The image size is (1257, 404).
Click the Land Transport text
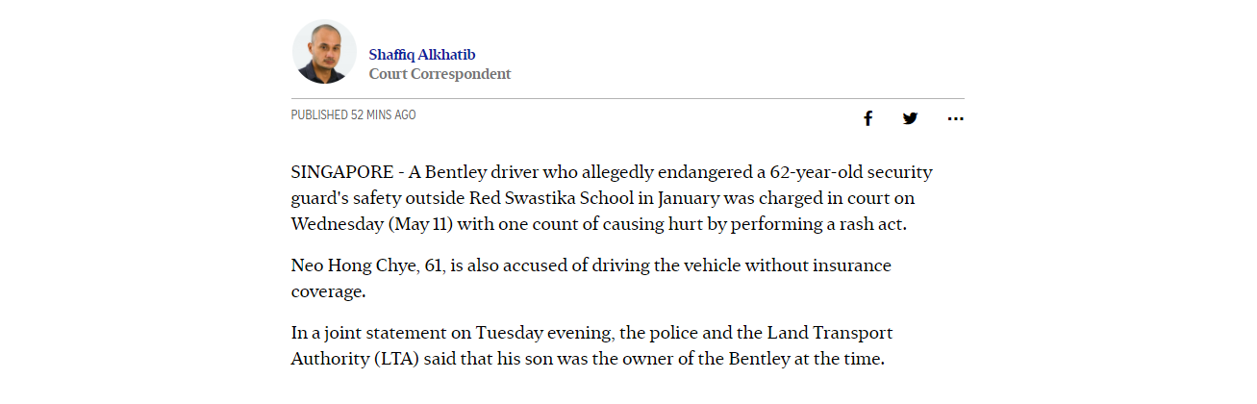[830, 334]
